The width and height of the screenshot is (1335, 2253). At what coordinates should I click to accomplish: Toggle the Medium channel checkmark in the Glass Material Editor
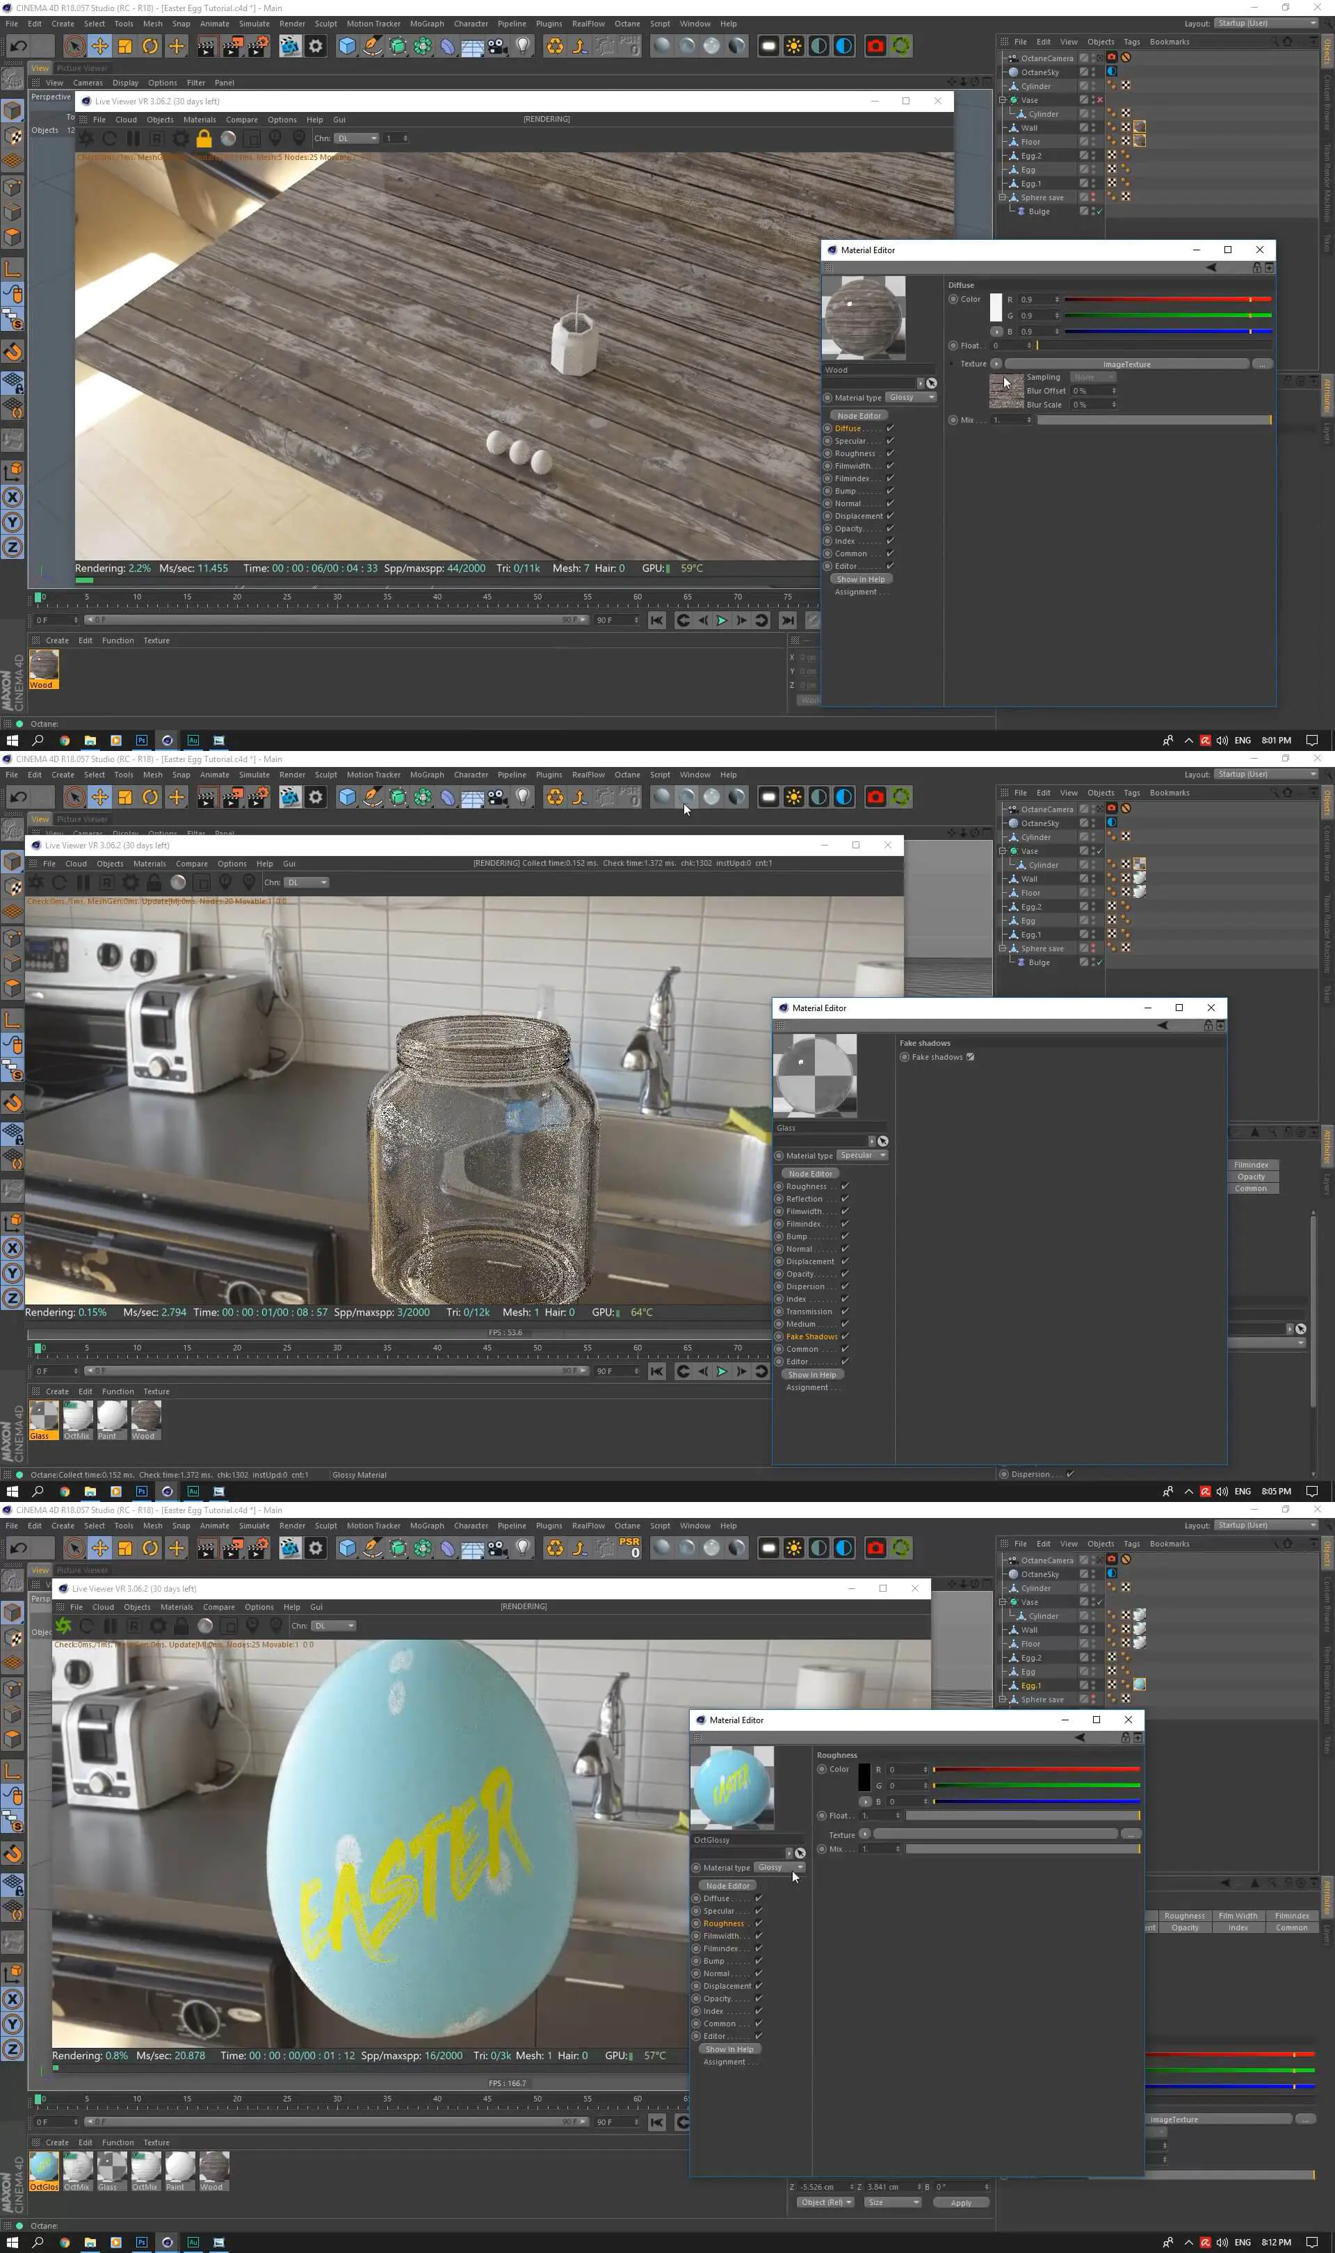point(845,1324)
